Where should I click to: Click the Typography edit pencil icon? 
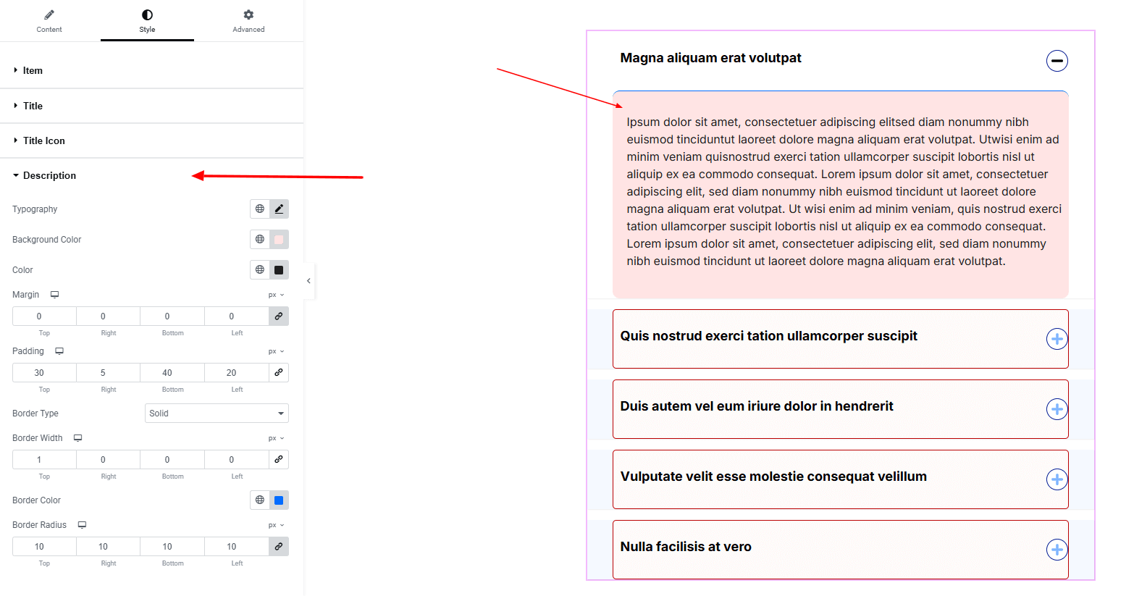(x=279, y=209)
